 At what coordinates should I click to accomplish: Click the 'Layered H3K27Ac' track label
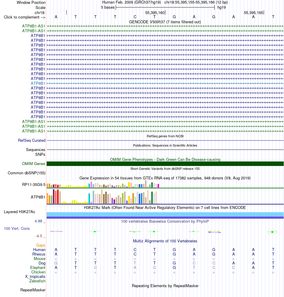19,212
